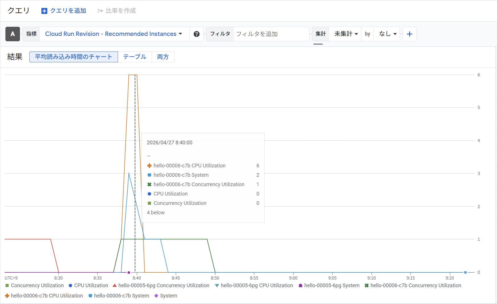497x304 pixels.
Task: Switch to the テーブル results tab
Action: point(135,57)
